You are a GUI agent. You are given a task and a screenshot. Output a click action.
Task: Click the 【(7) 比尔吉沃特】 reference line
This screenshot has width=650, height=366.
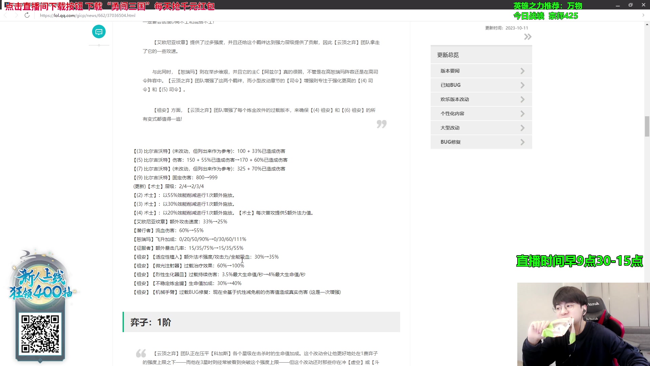[209, 169]
